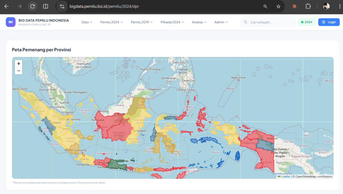Zoom out the map with minus button
The image size is (343, 194).
(x=19, y=71)
